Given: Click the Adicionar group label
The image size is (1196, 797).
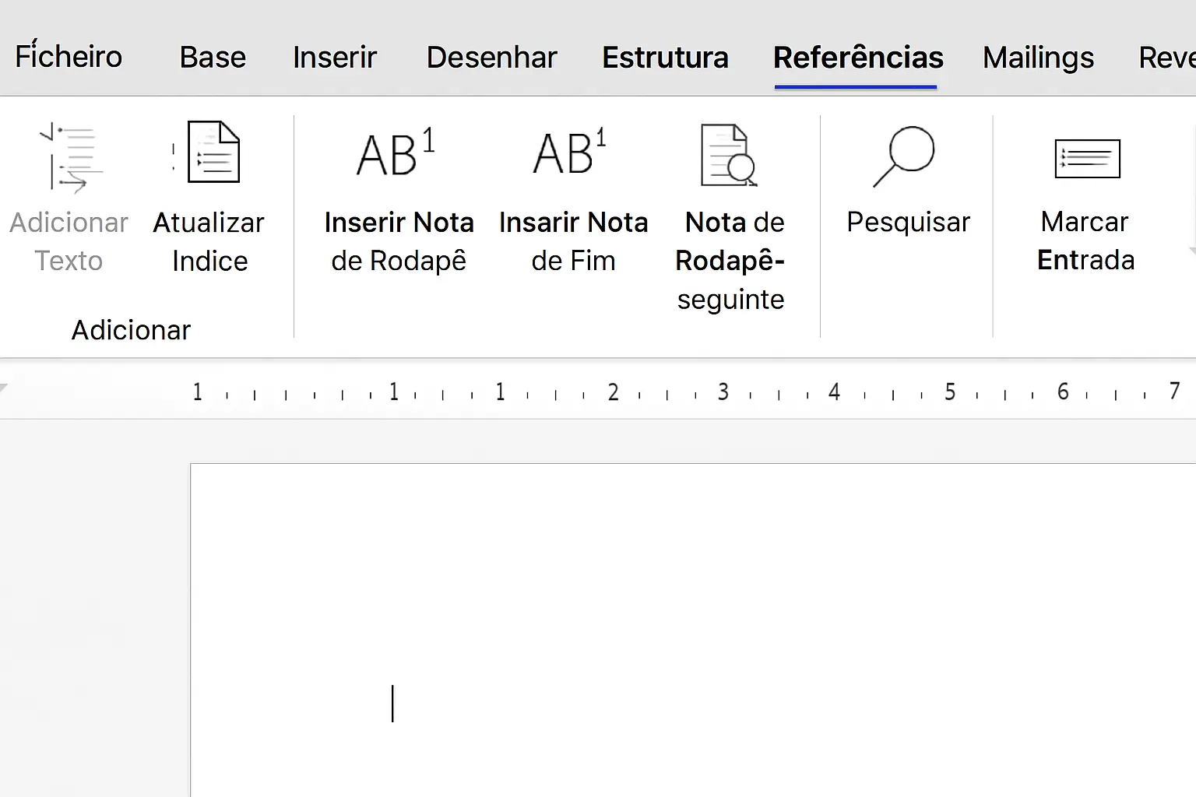Looking at the screenshot, I should pos(131,330).
